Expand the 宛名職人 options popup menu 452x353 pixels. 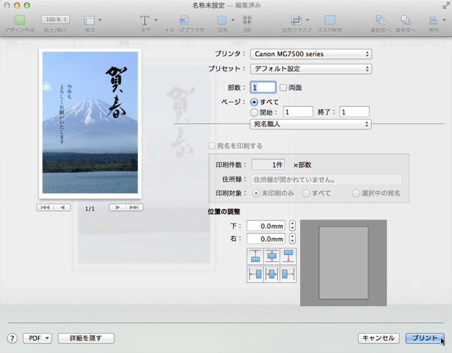(311, 124)
